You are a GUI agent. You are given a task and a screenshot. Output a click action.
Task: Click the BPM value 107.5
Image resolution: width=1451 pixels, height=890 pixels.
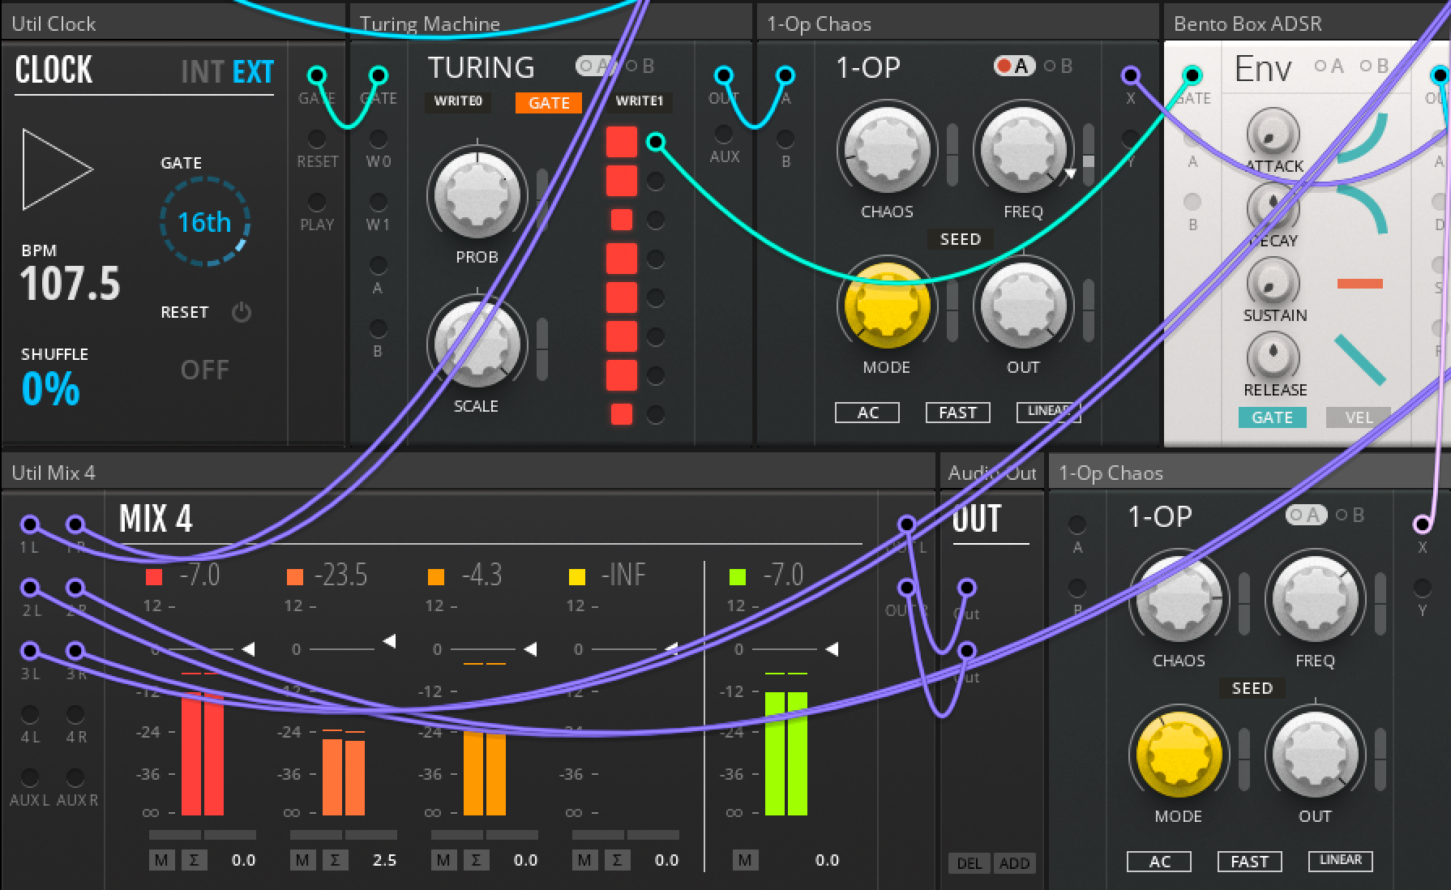(x=71, y=284)
